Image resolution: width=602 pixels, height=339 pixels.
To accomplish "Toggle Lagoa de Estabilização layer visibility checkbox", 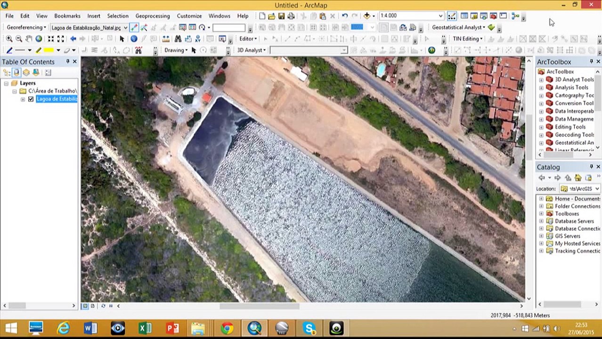I will [x=31, y=99].
